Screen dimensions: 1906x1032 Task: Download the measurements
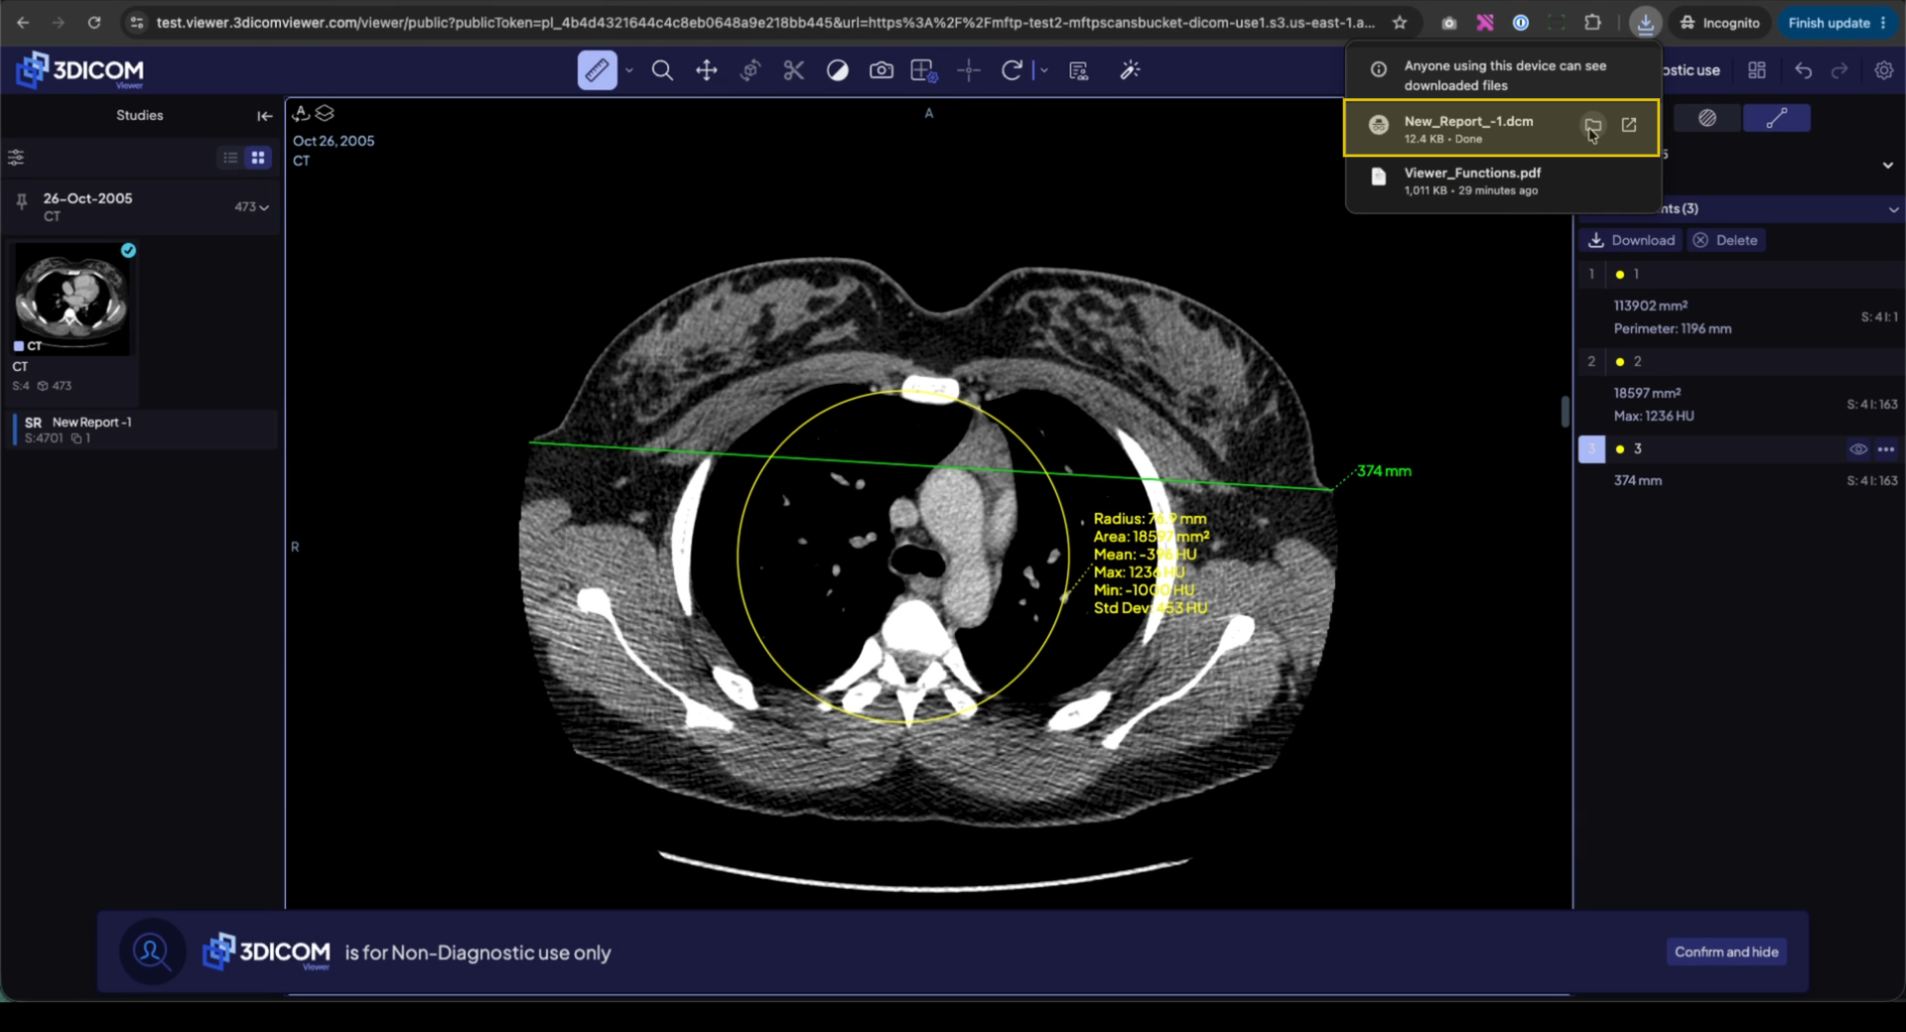pos(1632,240)
